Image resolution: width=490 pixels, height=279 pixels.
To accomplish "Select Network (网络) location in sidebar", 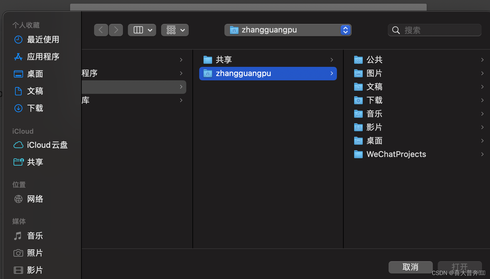I will pos(35,199).
